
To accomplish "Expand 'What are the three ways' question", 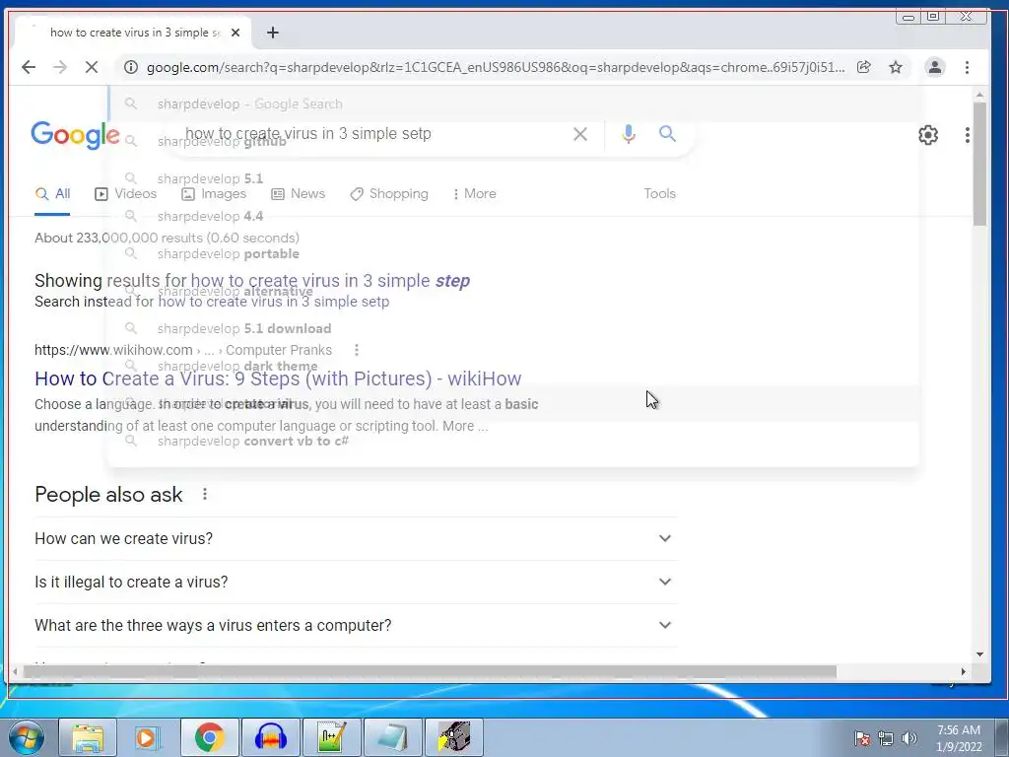I will click(356, 625).
